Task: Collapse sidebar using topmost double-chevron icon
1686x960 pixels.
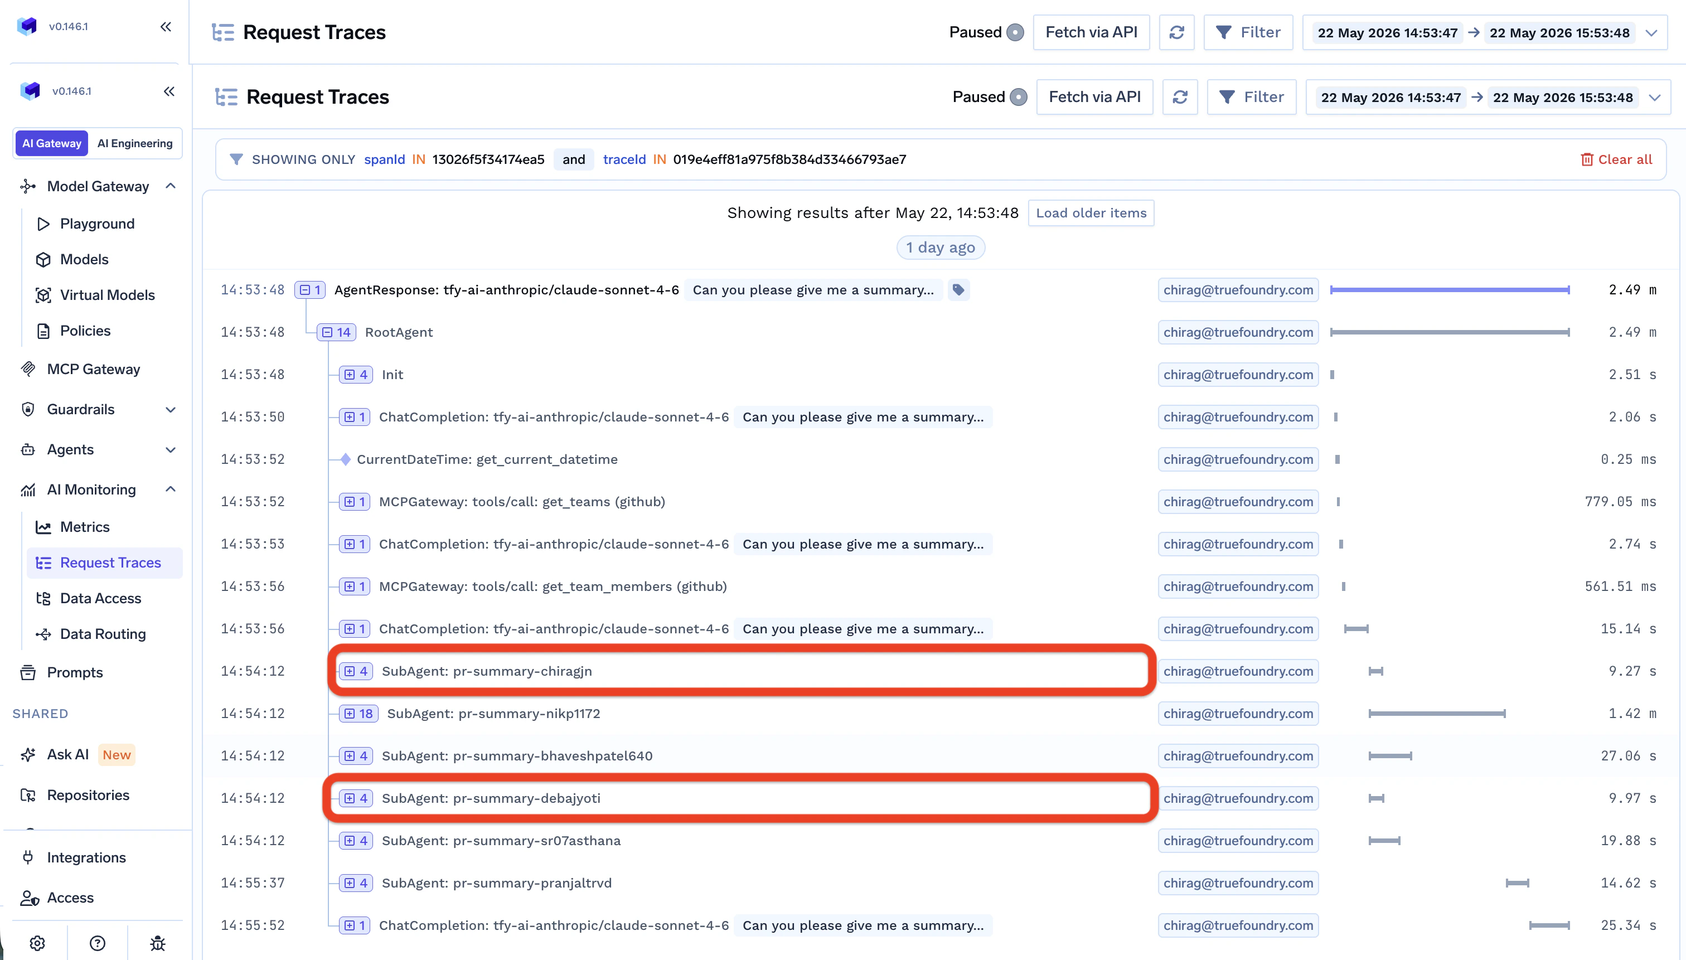Action: [x=166, y=26]
